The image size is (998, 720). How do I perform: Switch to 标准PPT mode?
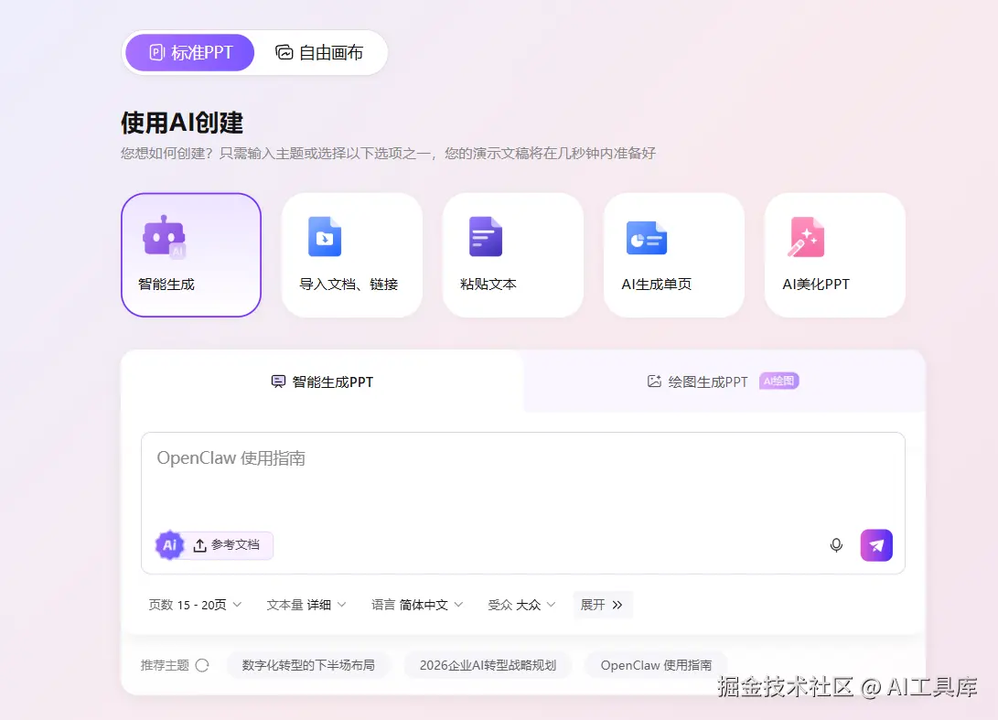(x=189, y=53)
